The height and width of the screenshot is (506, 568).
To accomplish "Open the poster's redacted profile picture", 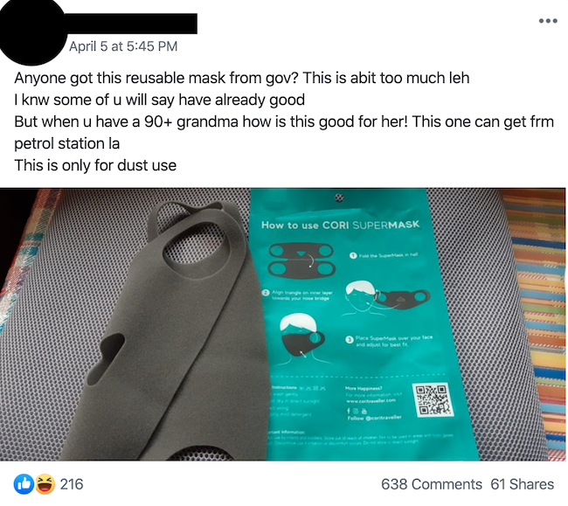I will point(31,32).
